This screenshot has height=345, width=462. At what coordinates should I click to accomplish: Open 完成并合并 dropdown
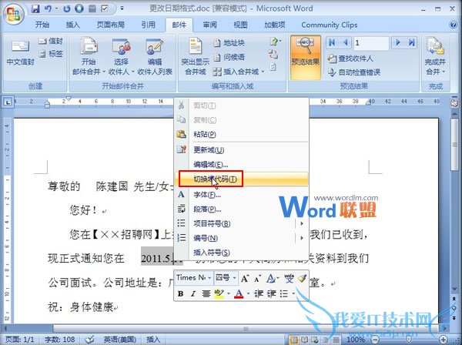tap(435, 56)
